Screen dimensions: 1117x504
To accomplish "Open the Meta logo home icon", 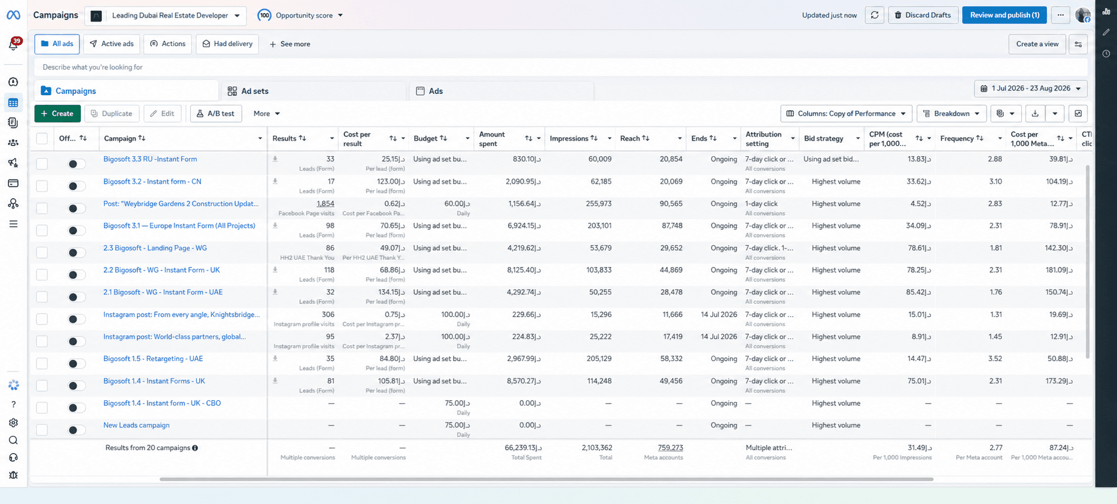I will (x=13, y=15).
